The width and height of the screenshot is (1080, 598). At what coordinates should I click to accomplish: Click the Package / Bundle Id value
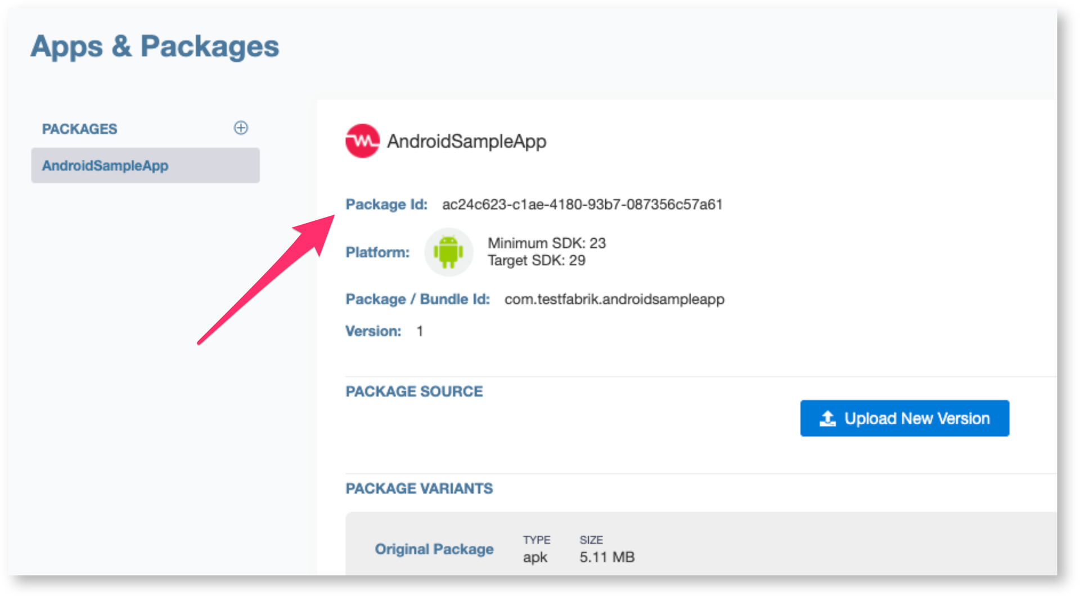click(x=614, y=299)
